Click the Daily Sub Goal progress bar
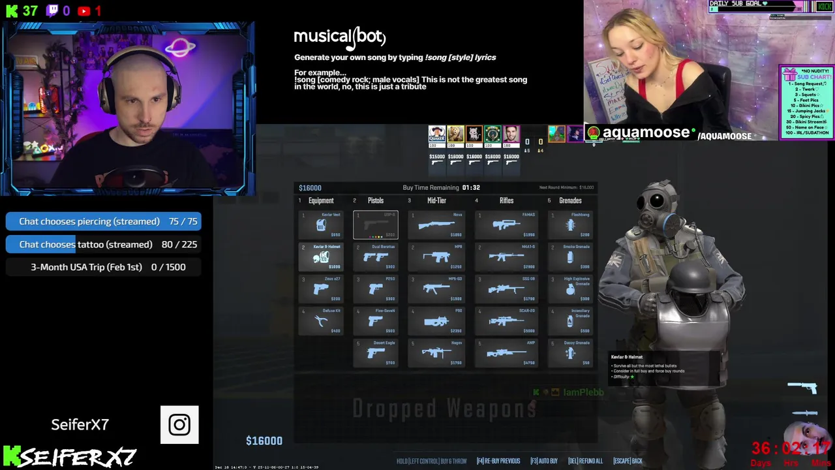The width and height of the screenshot is (835, 470). pos(755,9)
